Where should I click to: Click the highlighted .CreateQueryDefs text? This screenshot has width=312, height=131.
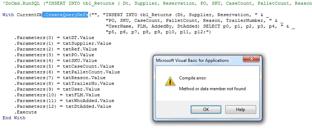click(66, 15)
